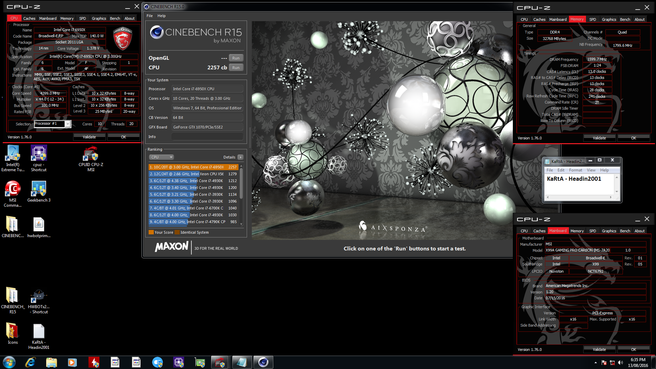Screen dimensions: 656x369
Task: Expand Details arrow in Ranking panel
Action: pyautogui.click(x=241, y=157)
